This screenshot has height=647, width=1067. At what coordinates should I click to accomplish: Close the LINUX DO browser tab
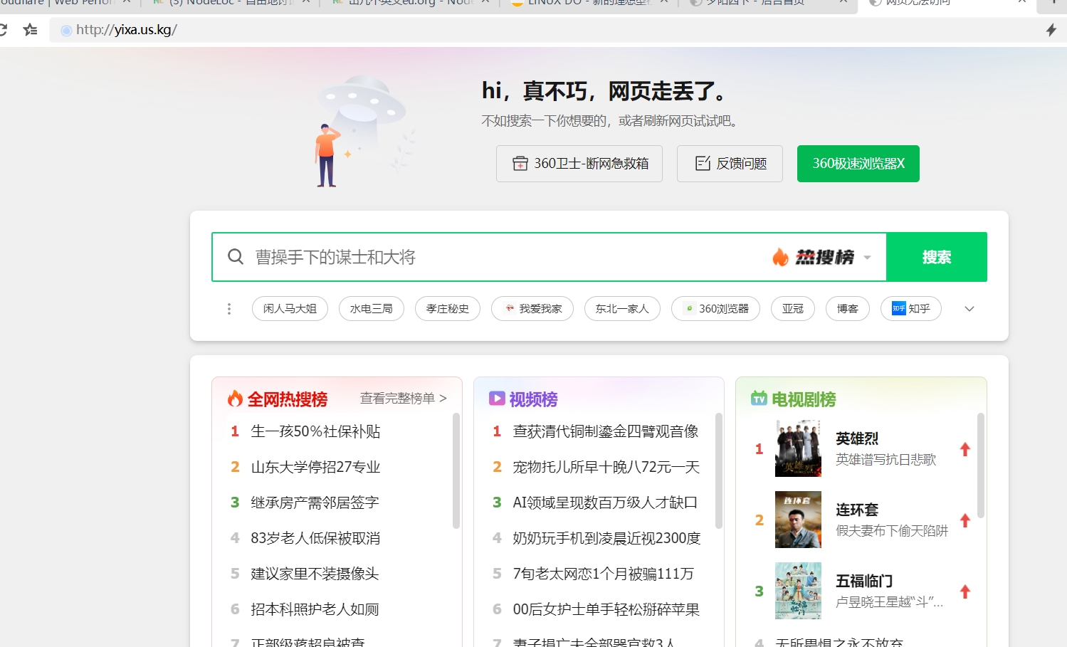[x=664, y=2]
